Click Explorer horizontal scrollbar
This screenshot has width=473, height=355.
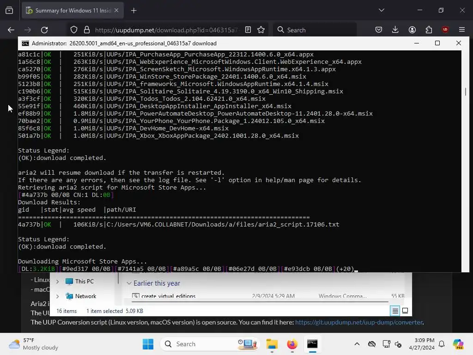(260, 301)
